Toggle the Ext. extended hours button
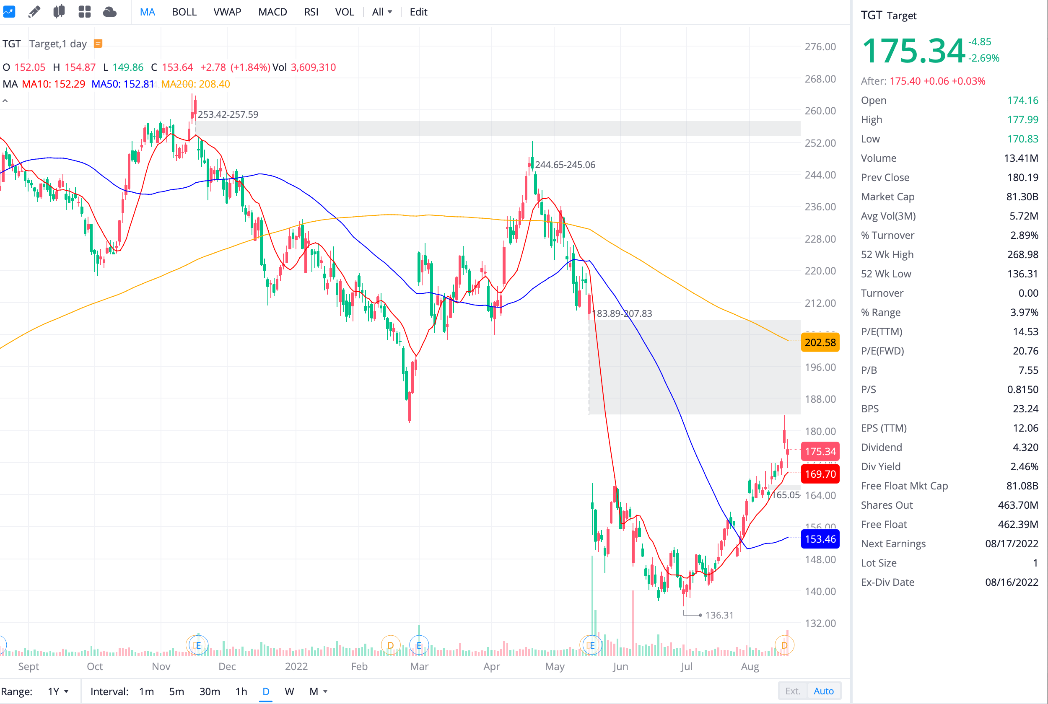The image size is (1048, 704). tap(793, 691)
